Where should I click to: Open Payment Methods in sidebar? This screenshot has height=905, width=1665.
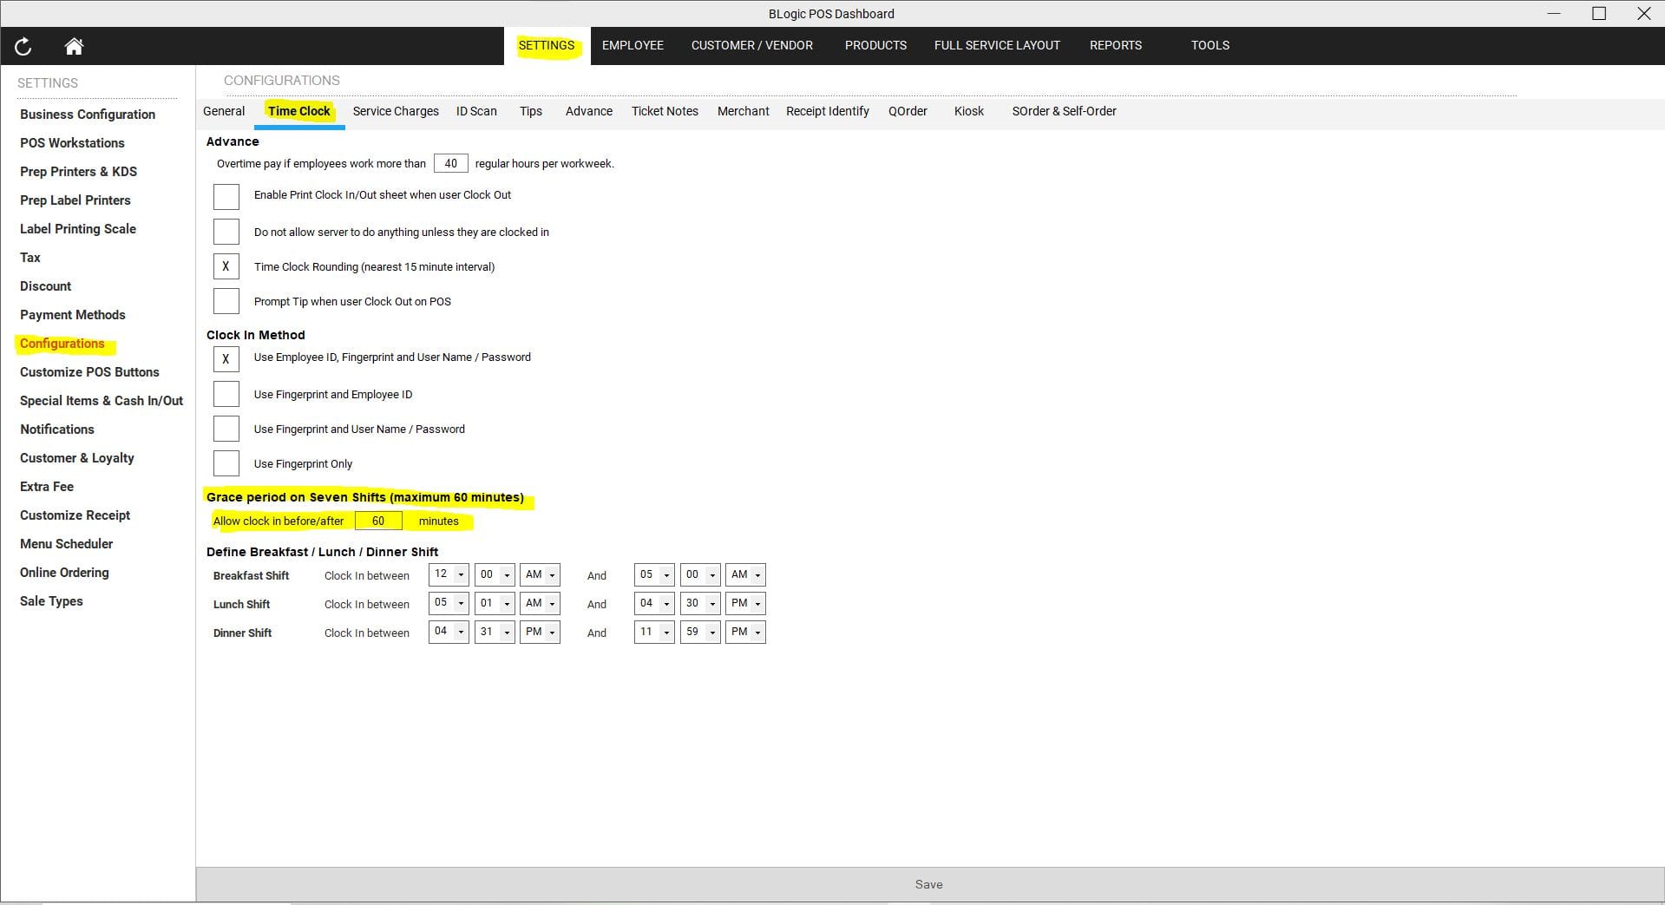[x=73, y=315]
